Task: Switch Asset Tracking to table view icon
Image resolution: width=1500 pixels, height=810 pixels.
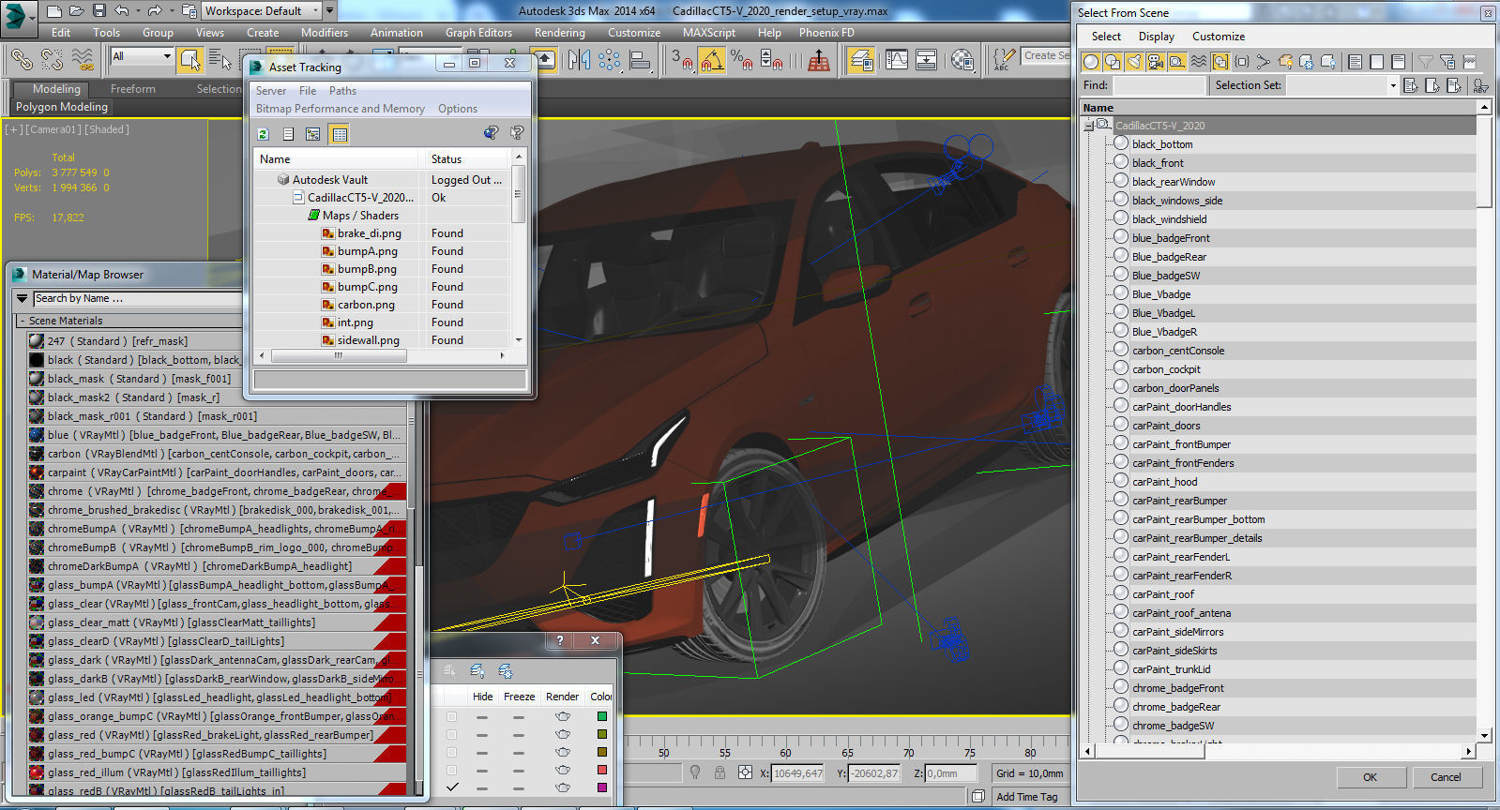Action: (340, 134)
